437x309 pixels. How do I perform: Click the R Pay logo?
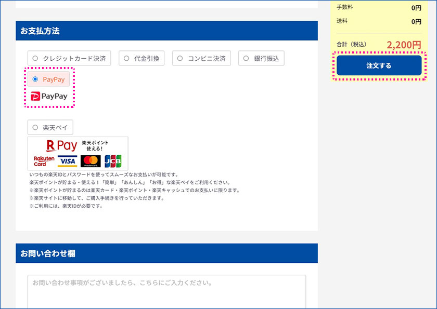[61, 145]
